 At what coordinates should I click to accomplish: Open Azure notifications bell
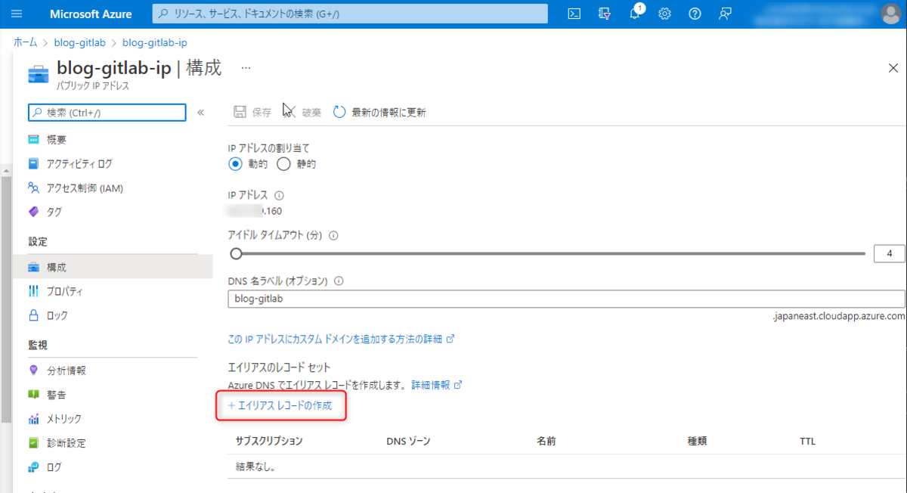pyautogui.click(x=634, y=13)
